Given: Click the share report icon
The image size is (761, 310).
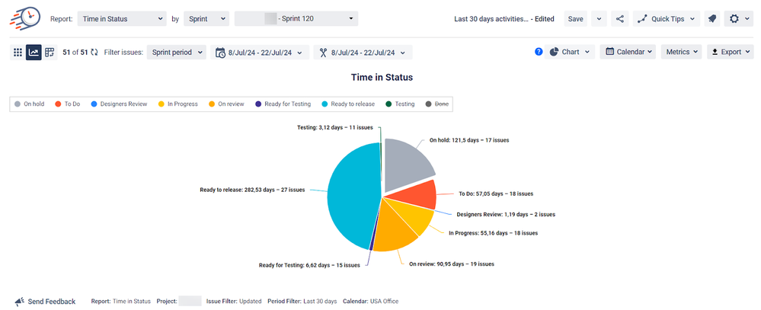Looking at the screenshot, I should click(619, 19).
